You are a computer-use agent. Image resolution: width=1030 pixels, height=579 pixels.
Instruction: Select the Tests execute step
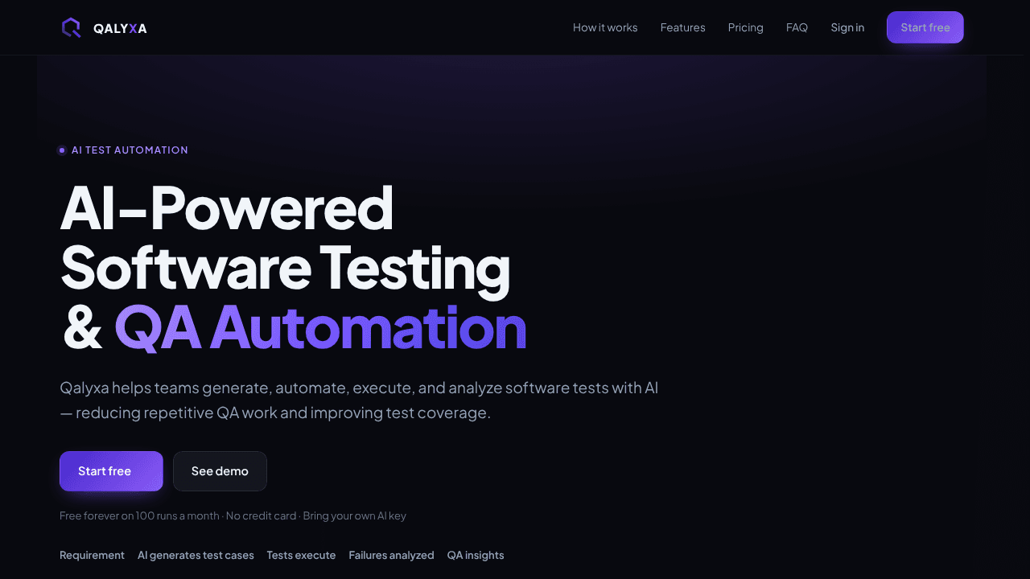coord(301,555)
